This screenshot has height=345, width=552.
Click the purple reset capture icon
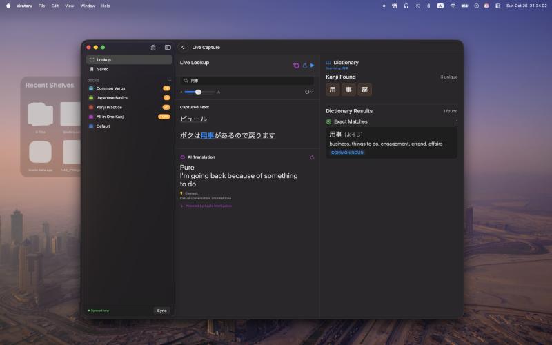(297, 66)
